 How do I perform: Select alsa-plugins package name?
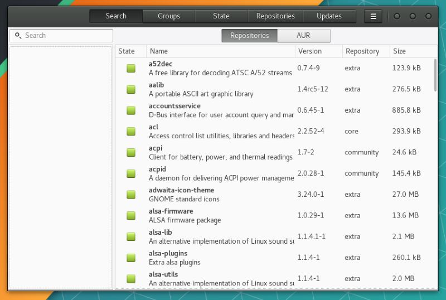(x=168, y=253)
